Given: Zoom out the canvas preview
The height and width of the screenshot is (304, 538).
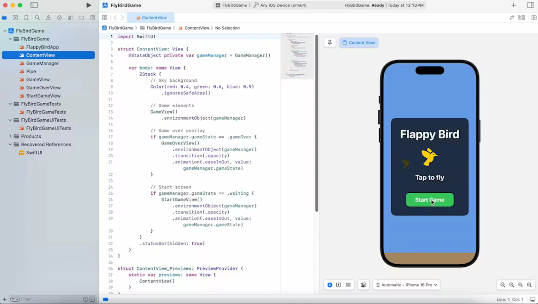Looking at the screenshot, I should [503, 285].
